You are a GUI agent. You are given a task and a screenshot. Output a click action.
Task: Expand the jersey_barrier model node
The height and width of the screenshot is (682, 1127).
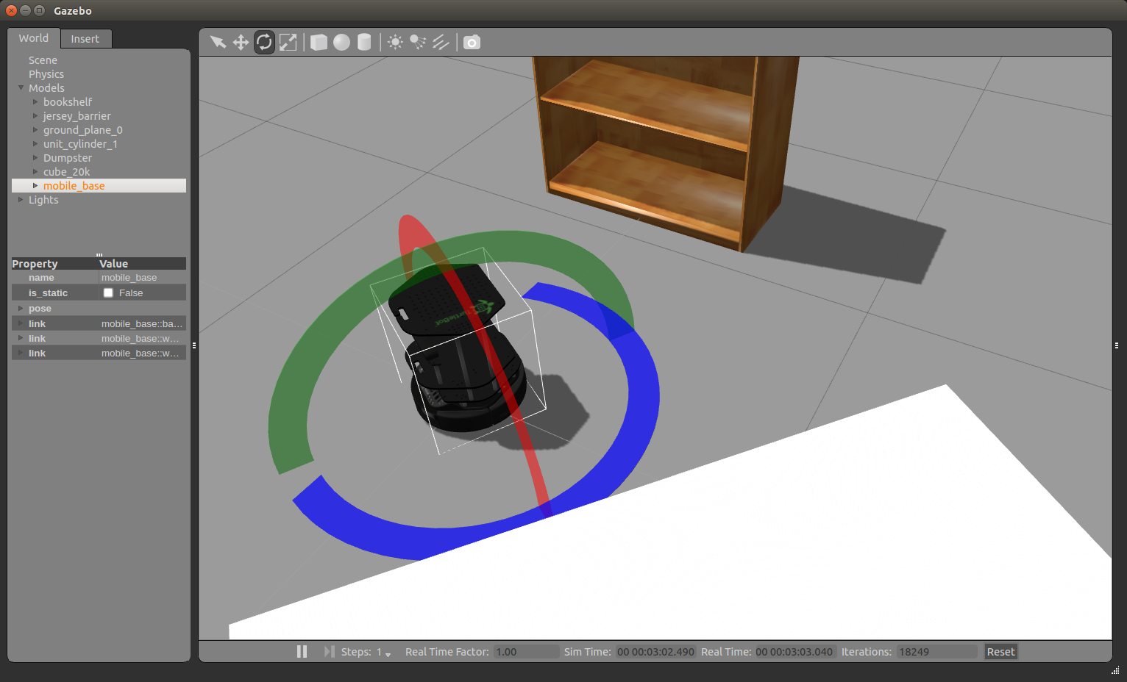[35, 115]
